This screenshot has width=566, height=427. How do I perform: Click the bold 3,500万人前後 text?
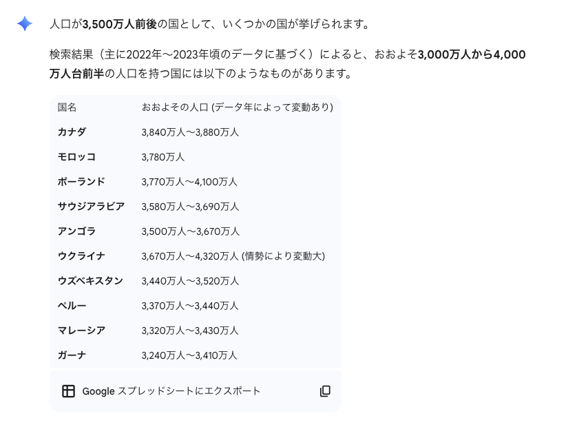120,24
